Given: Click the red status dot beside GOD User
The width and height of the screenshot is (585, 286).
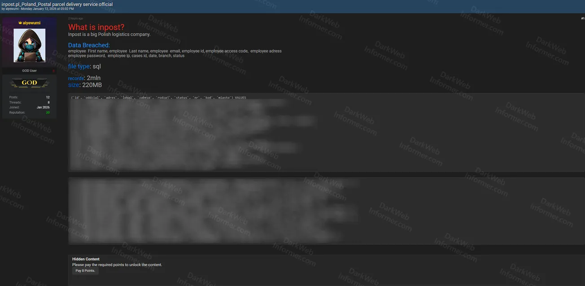Looking at the screenshot, I should [x=53, y=71].
